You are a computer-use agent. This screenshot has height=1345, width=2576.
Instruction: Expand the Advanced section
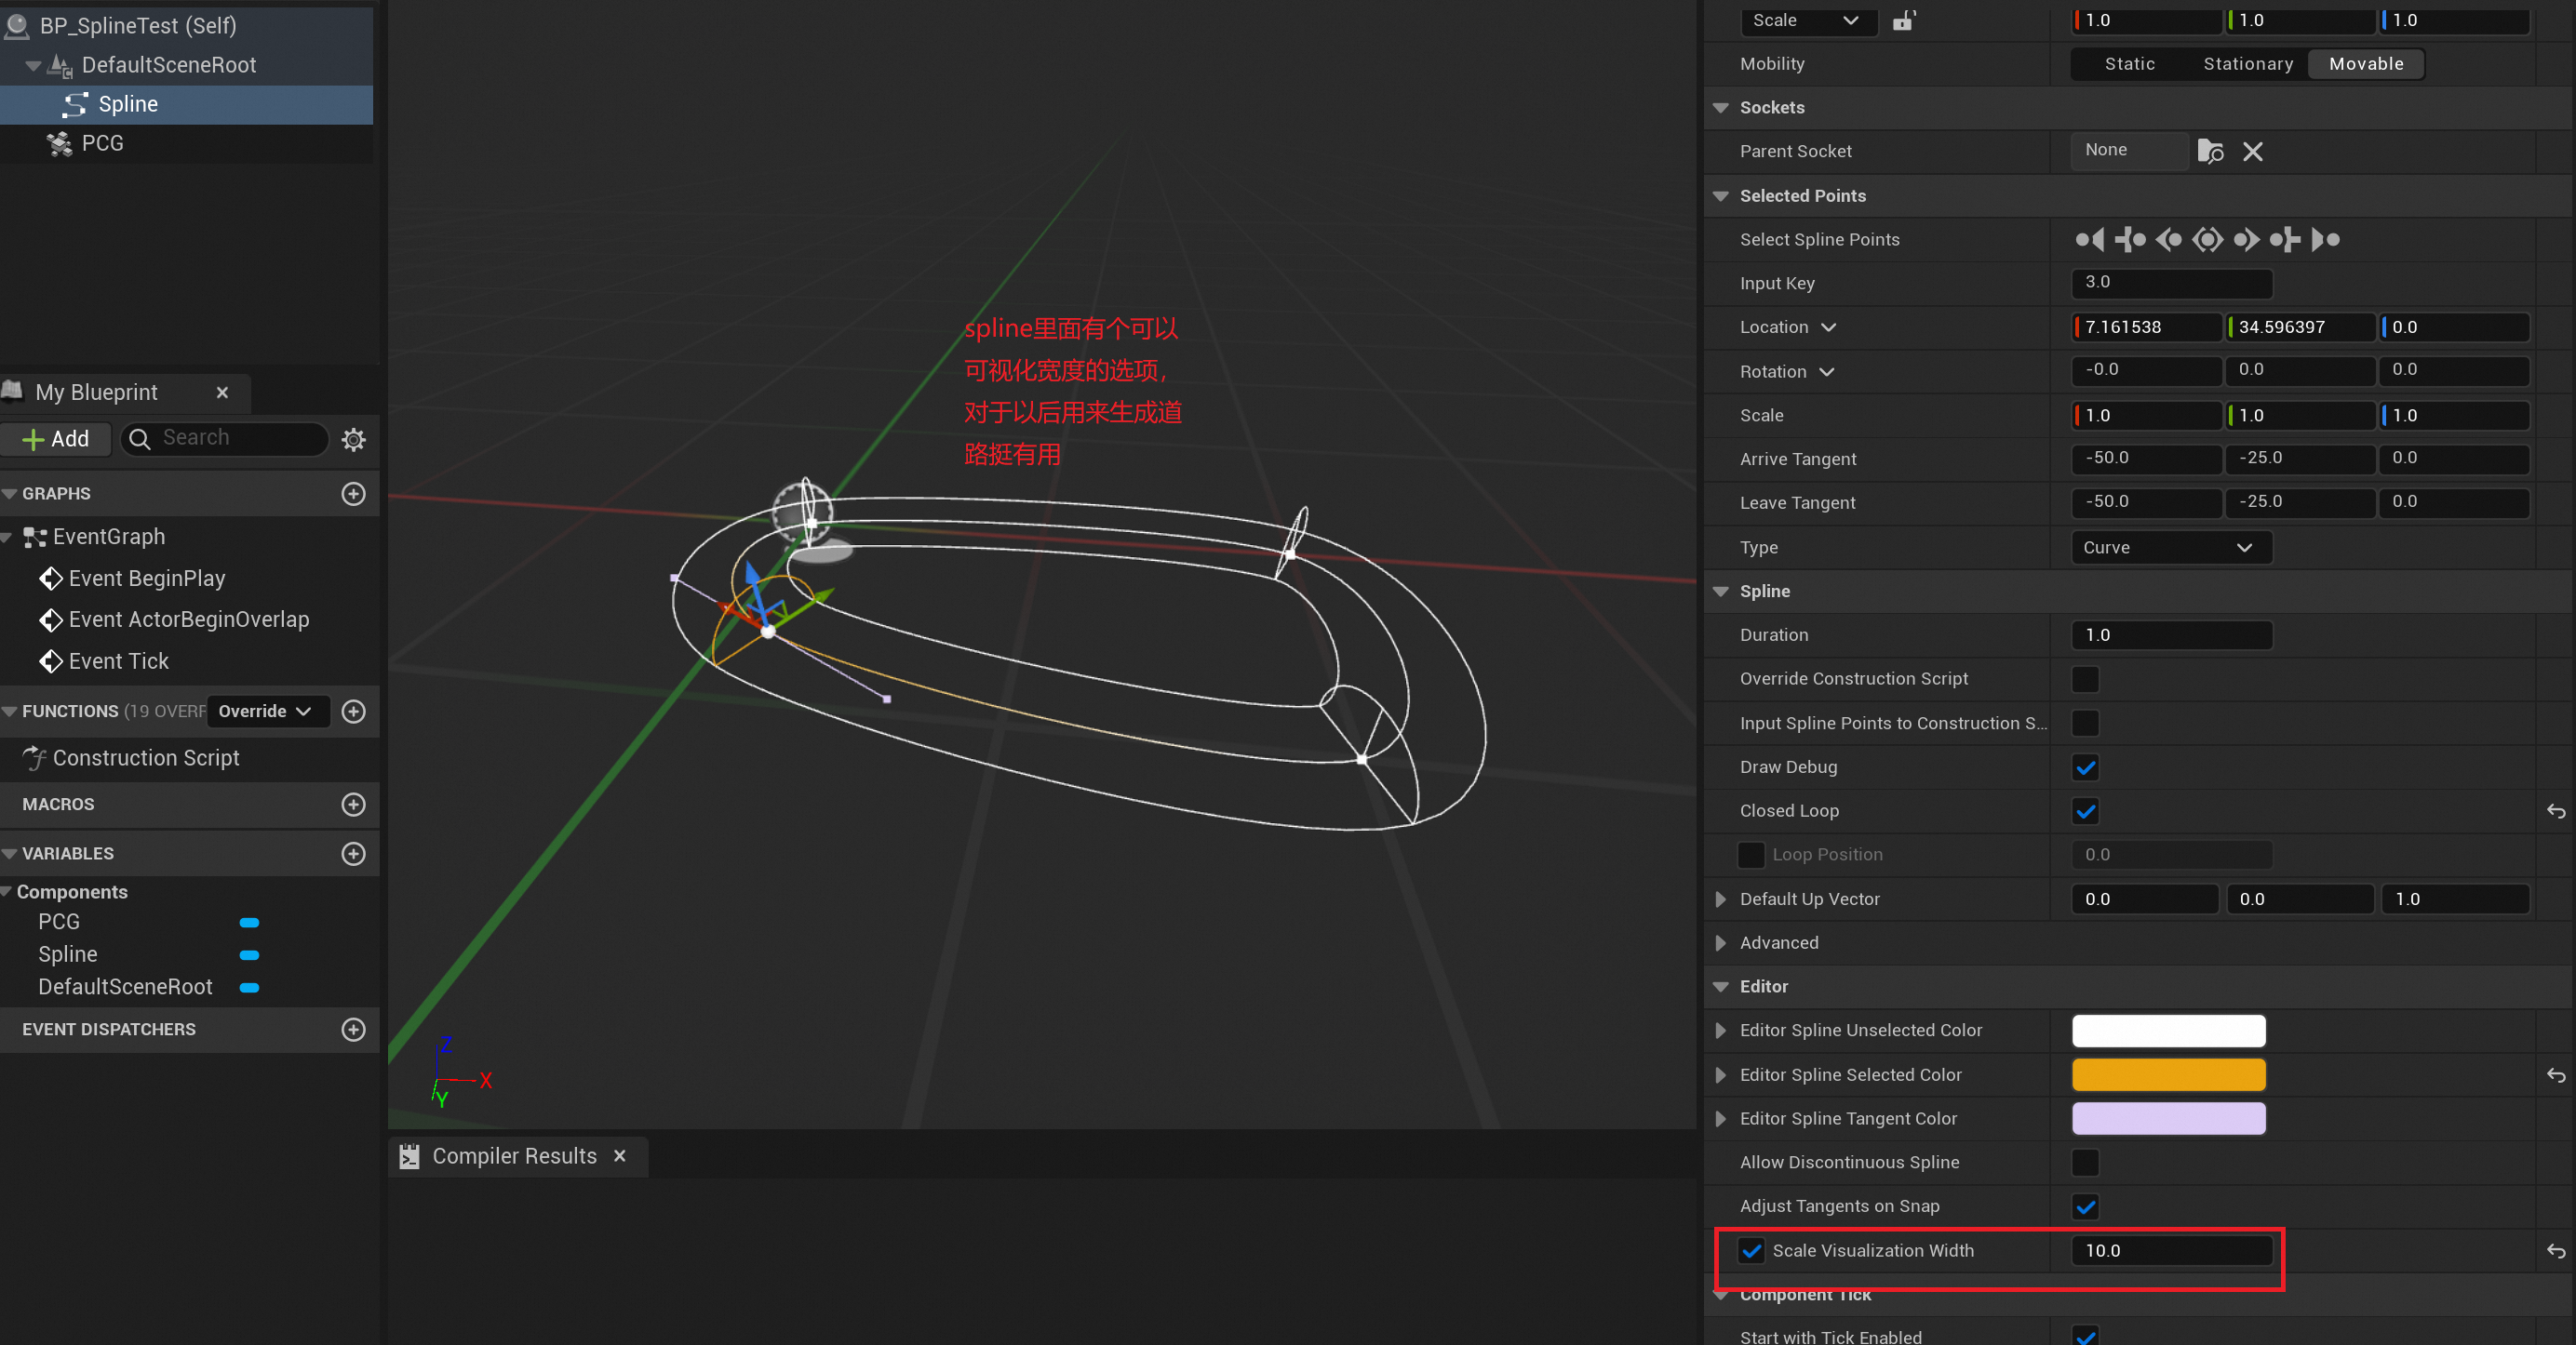1721,942
